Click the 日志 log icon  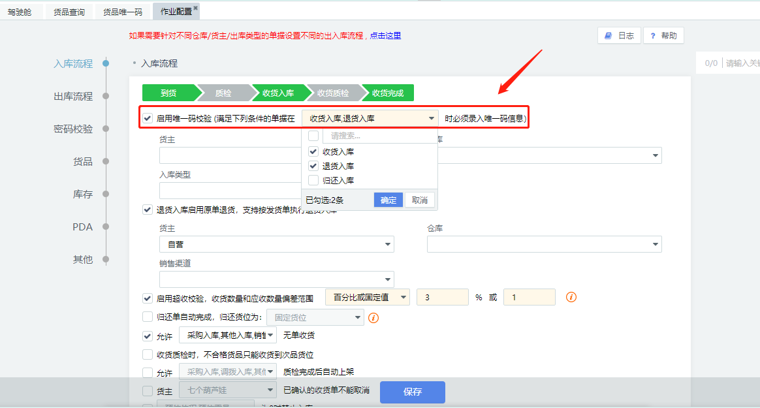click(x=608, y=36)
